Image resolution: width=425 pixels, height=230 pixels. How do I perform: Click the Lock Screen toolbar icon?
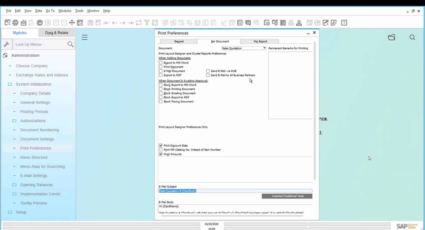coord(80,23)
